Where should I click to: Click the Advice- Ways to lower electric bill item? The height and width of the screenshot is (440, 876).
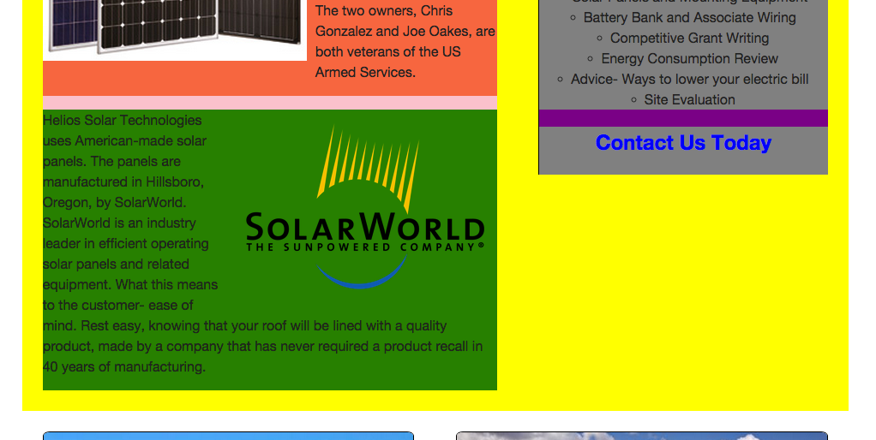[689, 79]
